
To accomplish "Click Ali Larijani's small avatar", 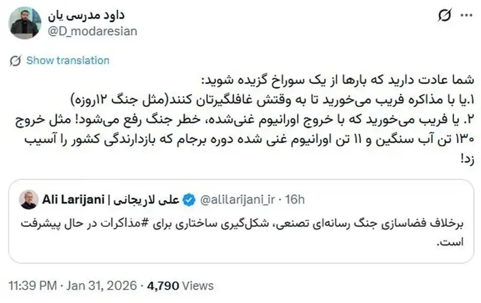I will click(x=29, y=200).
